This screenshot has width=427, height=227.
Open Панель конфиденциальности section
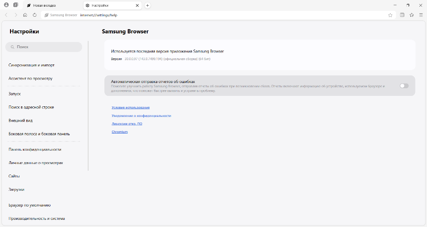pos(35,149)
